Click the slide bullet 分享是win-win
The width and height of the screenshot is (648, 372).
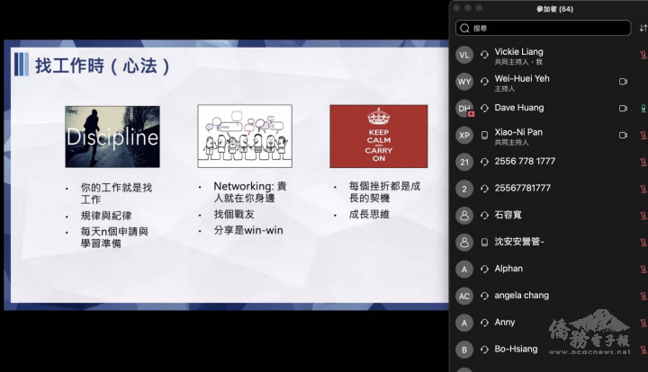(x=248, y=230)
